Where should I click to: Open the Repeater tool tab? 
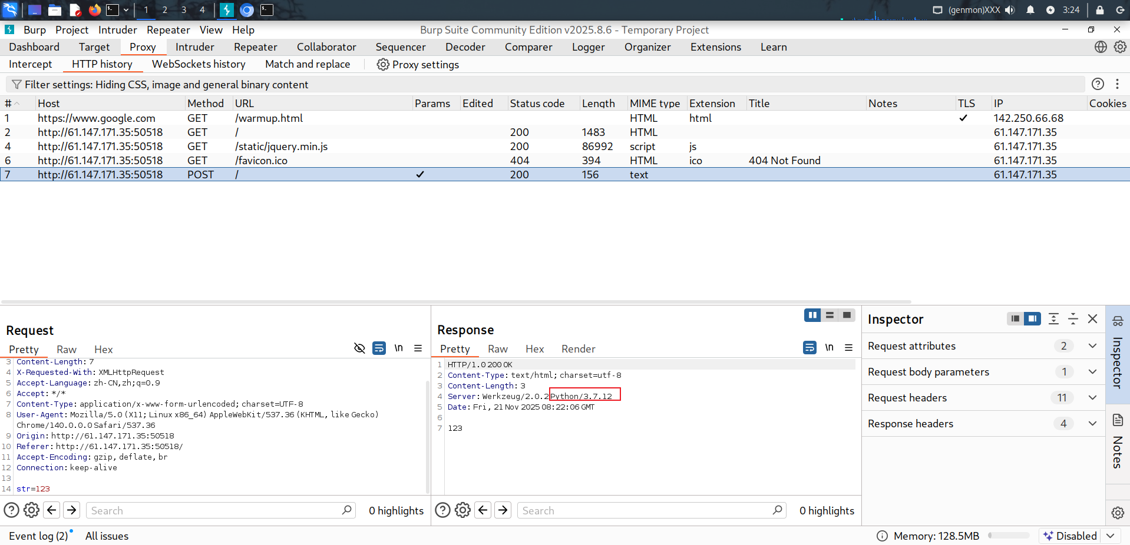(x=255, y=47)
